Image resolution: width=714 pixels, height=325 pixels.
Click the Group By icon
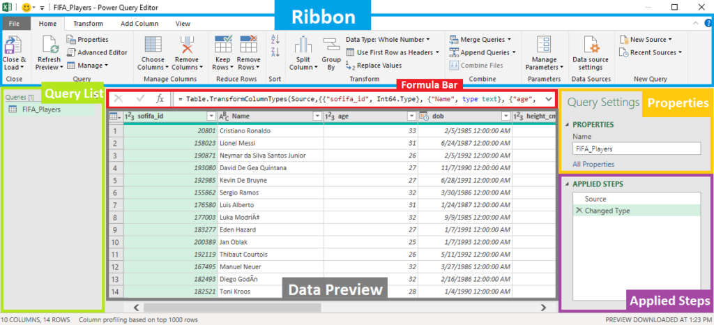[331, 47]
